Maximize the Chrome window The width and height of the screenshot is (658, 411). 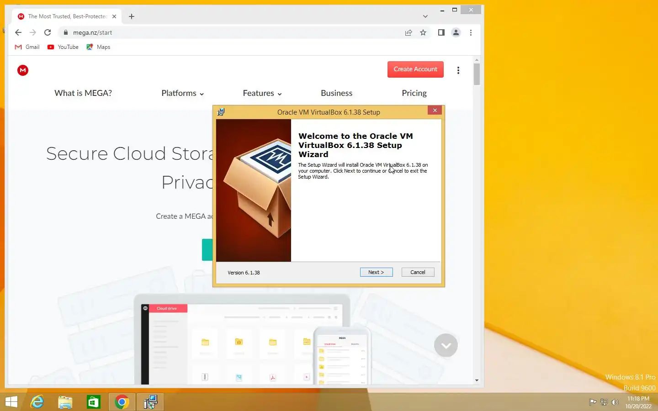[455, 10]
